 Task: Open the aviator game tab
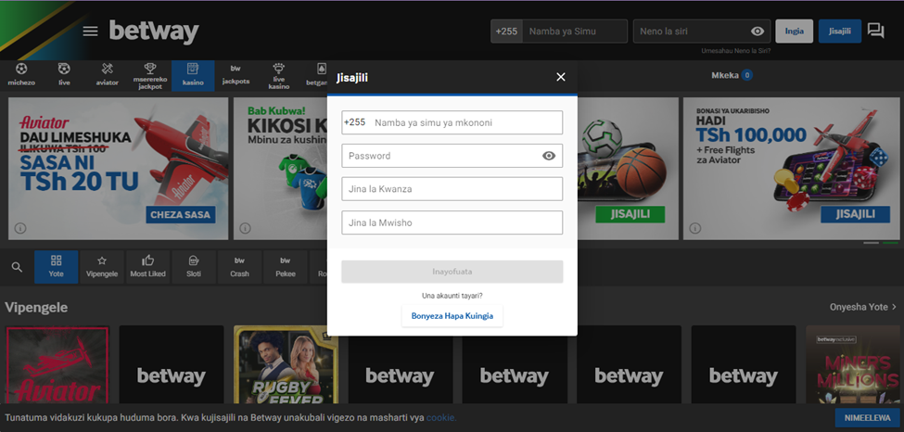click(108, 76)
